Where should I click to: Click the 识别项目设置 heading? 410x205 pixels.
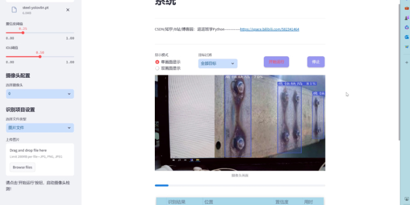point(20,110)
